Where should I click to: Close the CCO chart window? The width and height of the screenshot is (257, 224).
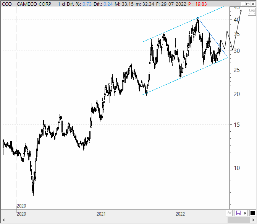(x=253, y=4)
